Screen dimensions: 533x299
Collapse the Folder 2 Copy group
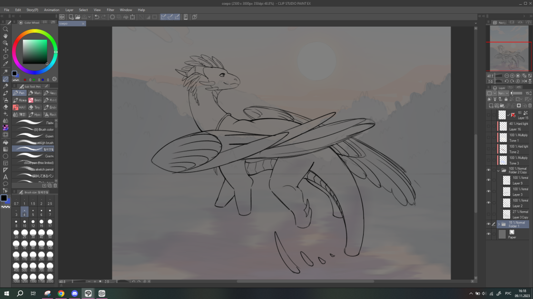(498, 170)
